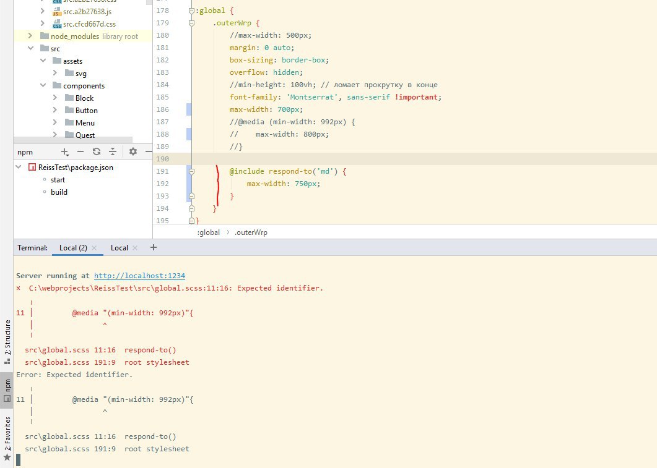Expand the Block folder
The height and width of the screenshot is (468, 657).
(x=55, y=98)
